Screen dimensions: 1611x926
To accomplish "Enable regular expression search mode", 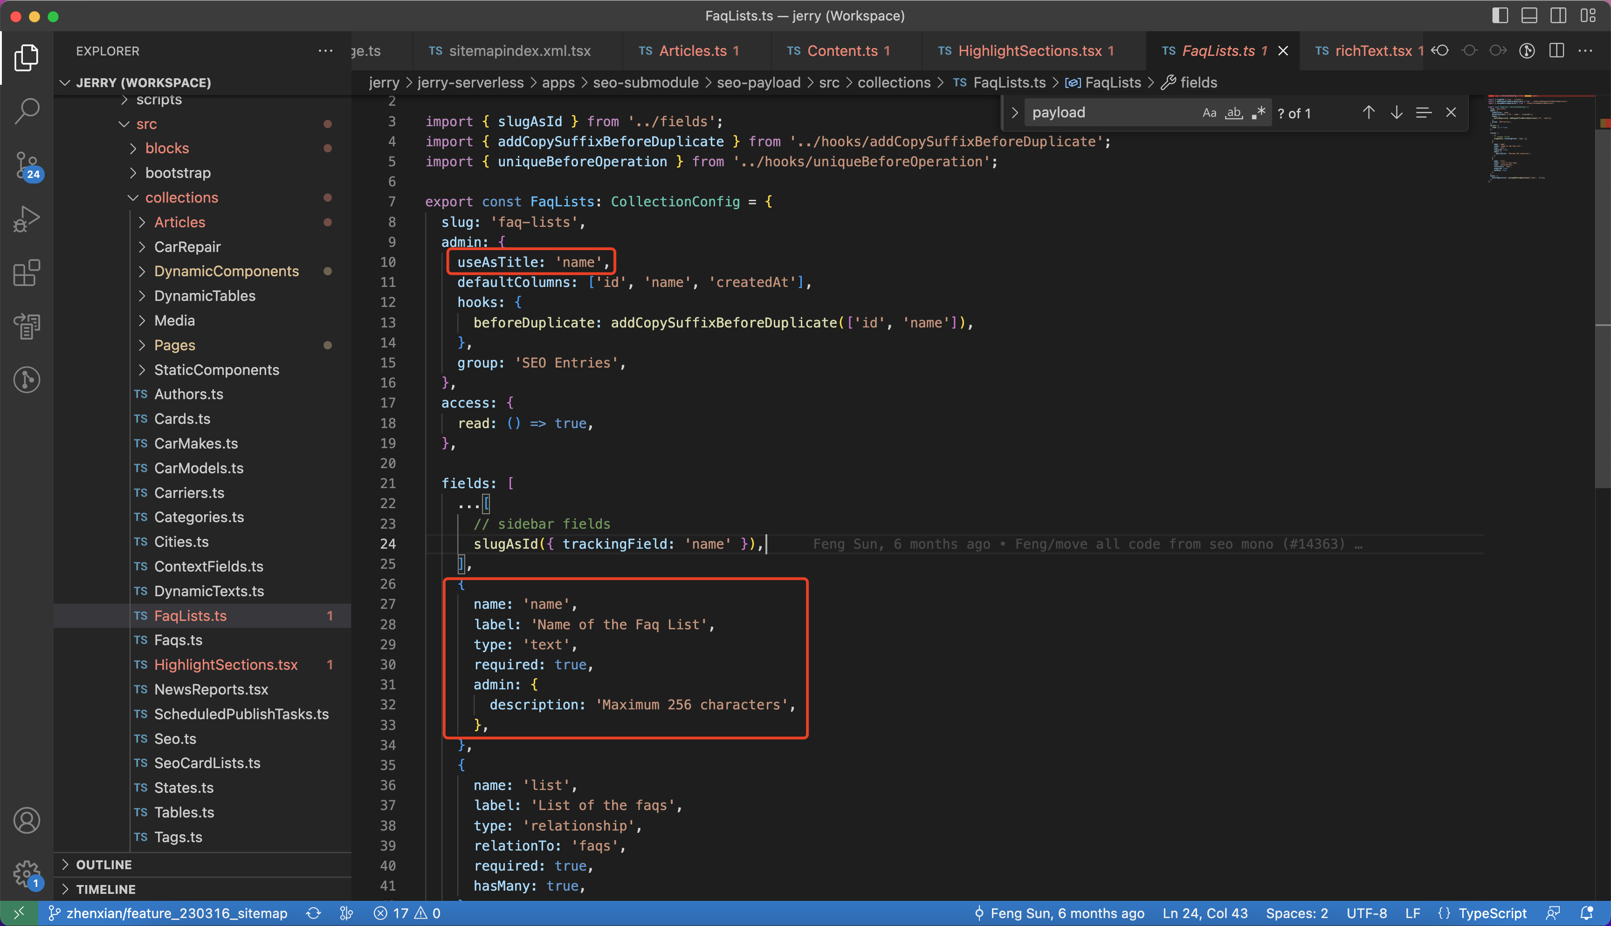I will [x=1259, y=113].
